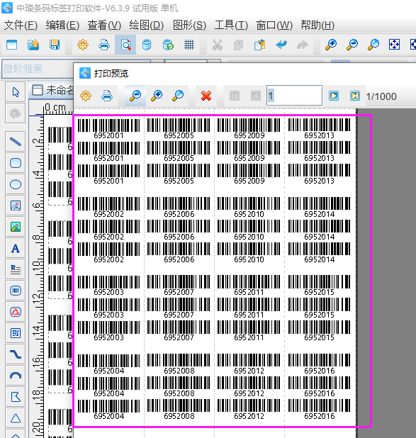Click the straight line drawing tool
Viewport: 416px width, 438px height.
(16, 142)
